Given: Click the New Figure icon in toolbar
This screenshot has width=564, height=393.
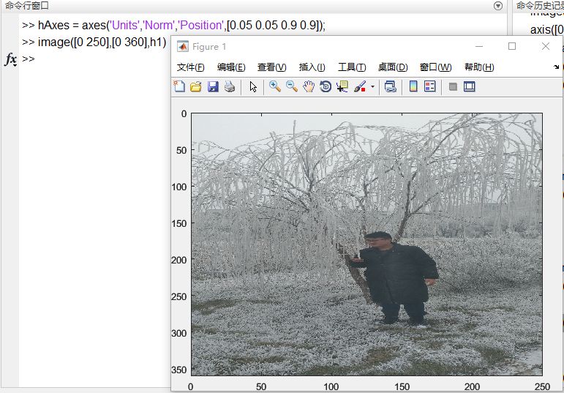Looking at the screenshot, I should 179,86.
